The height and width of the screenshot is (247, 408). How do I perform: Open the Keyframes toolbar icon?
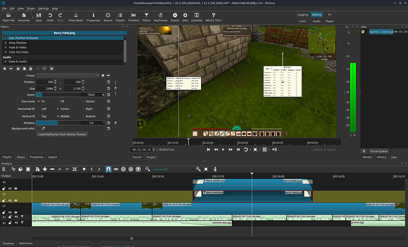point(161,17)
